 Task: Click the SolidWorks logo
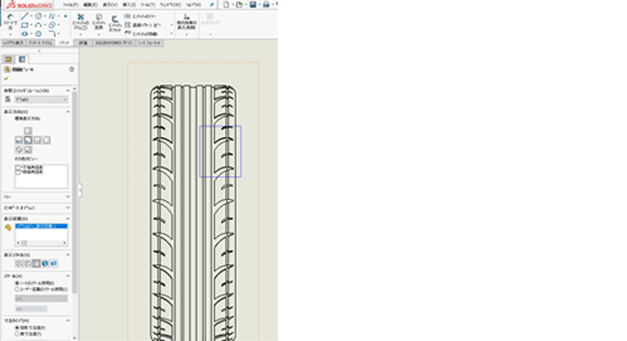click(29, 5)
